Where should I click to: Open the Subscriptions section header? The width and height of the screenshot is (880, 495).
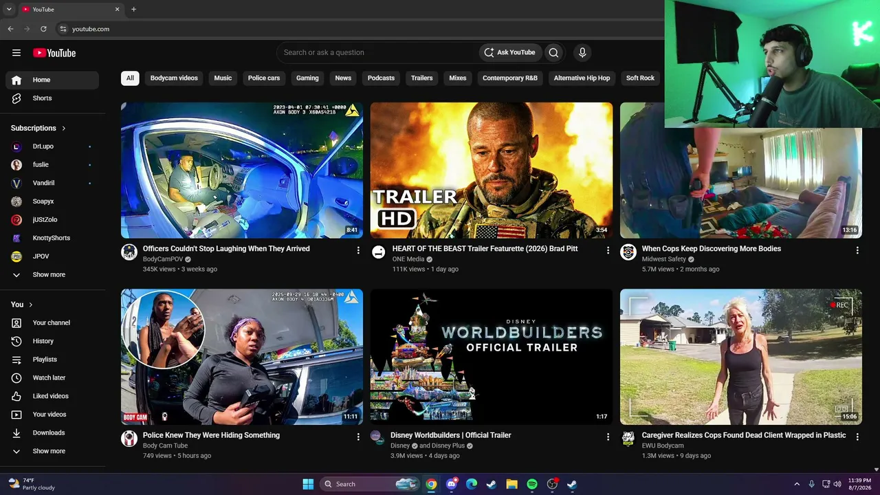38,128
